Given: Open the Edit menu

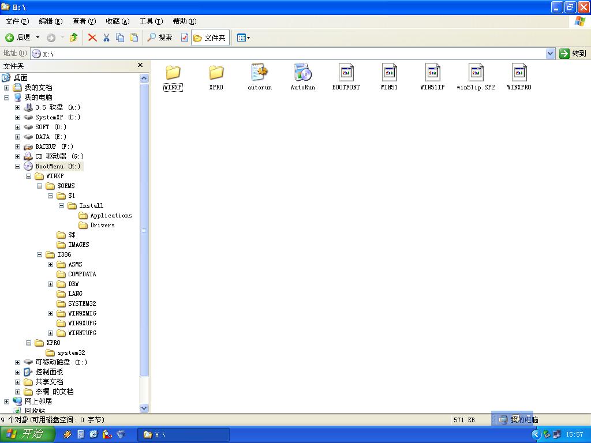Looking at the screenshot, I should point(51,21).
